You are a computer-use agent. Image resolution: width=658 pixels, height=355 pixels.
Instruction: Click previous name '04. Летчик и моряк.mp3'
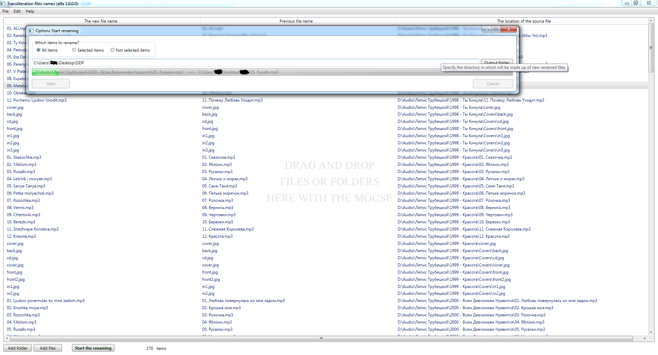(225, 179)
